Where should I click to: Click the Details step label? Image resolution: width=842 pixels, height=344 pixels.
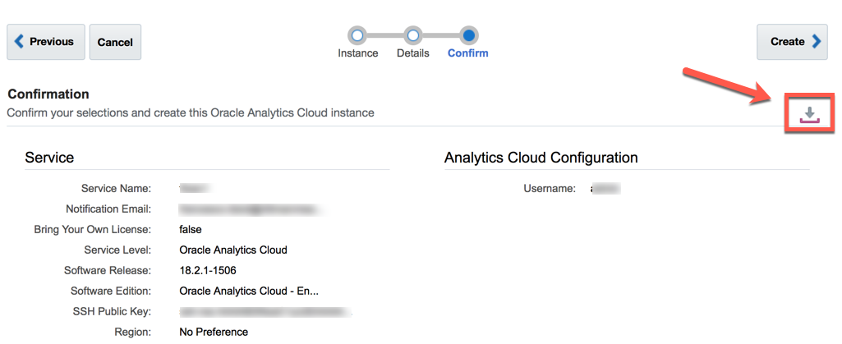413,53
